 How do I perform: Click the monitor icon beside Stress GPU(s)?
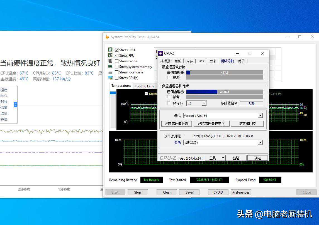pyautogui.click(x=110, y=78)
